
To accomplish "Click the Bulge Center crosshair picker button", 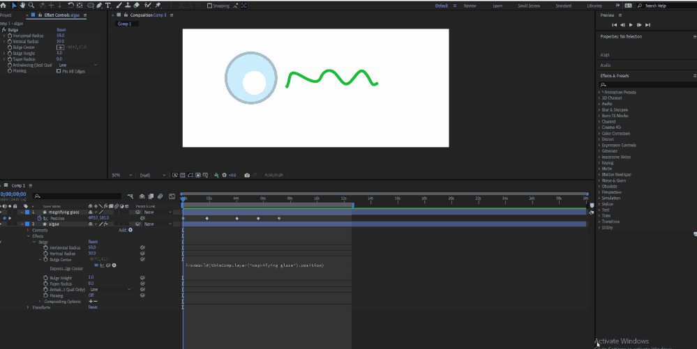I will click(x=60, y=47).
